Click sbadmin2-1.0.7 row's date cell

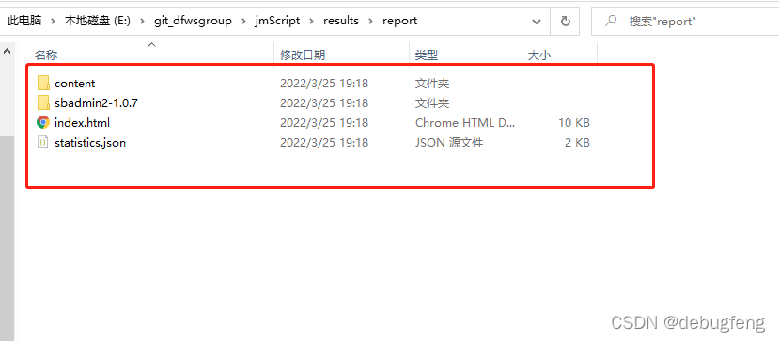pos(324,102)
